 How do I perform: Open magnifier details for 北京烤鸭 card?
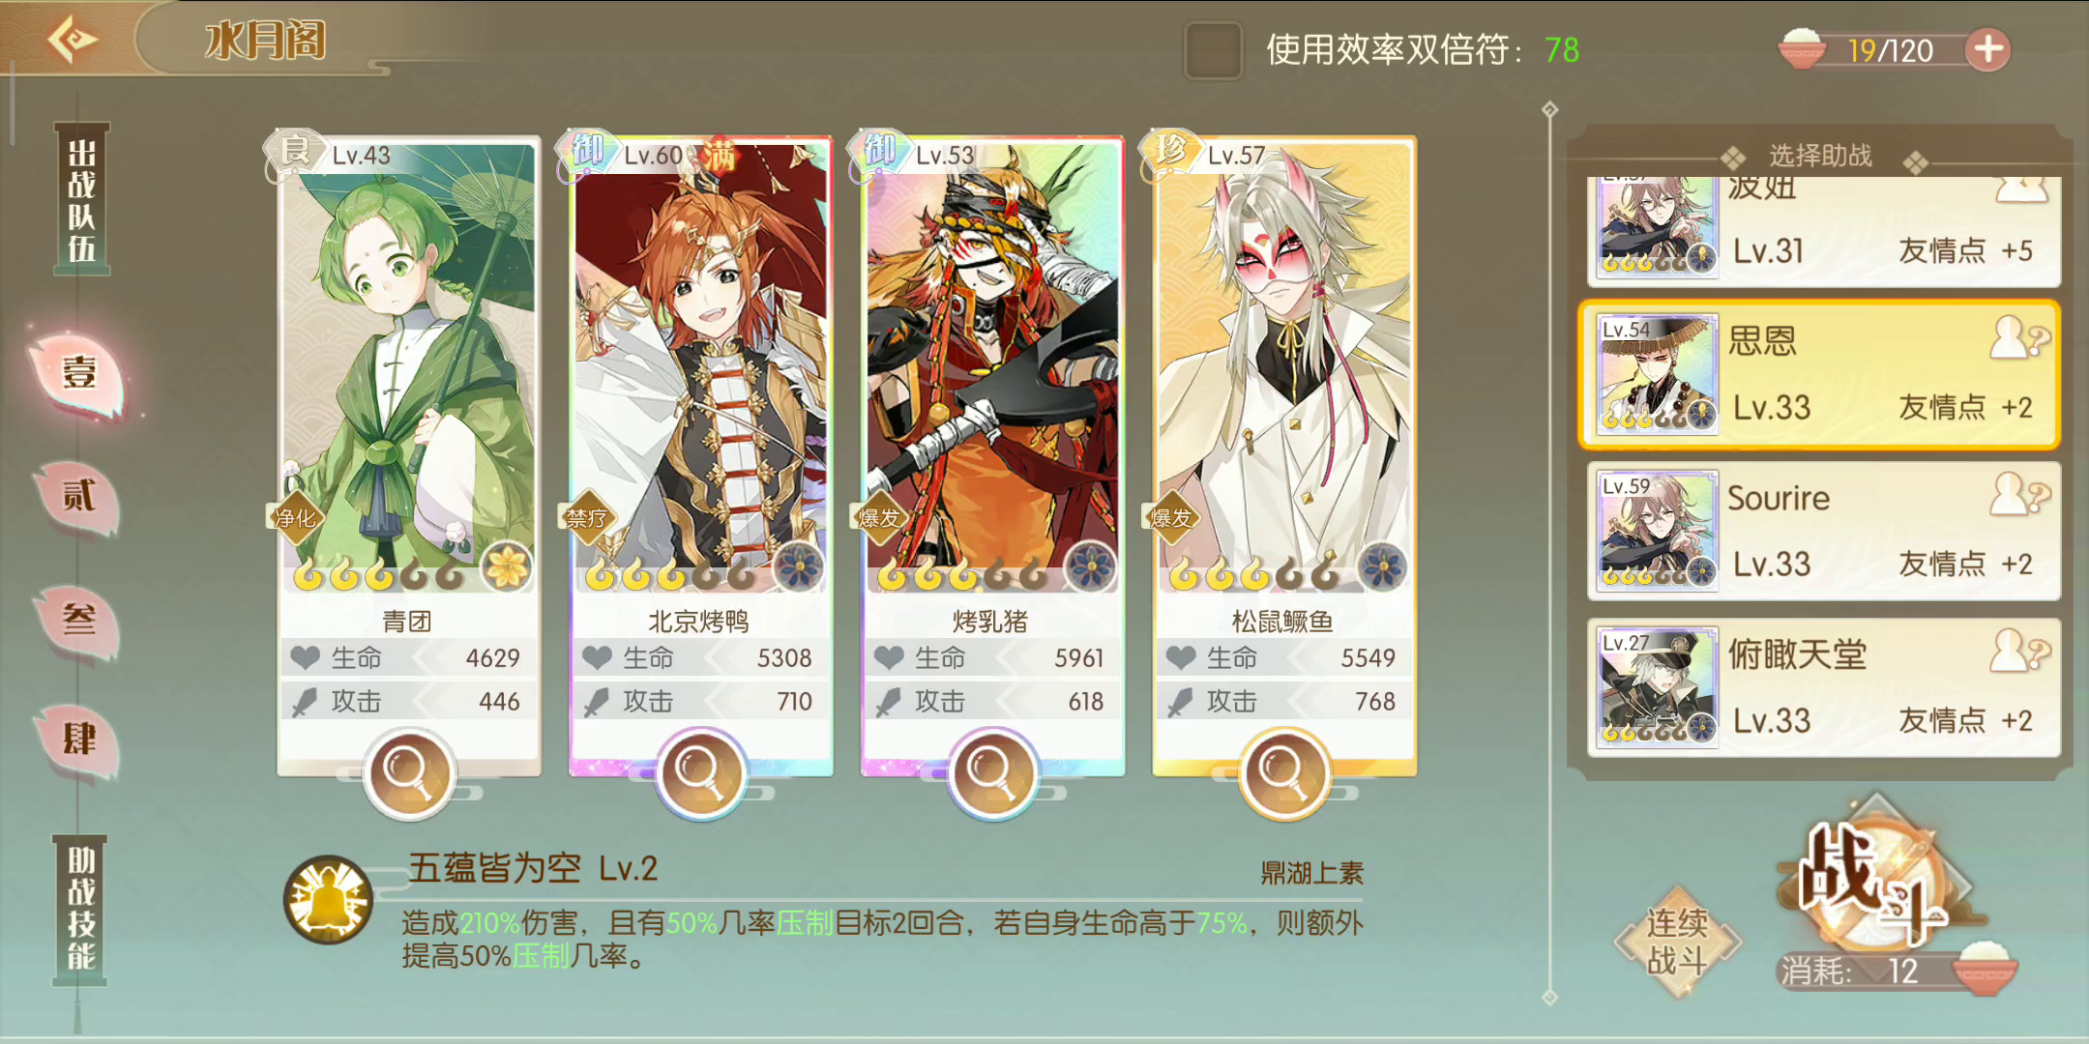point(700,773)
